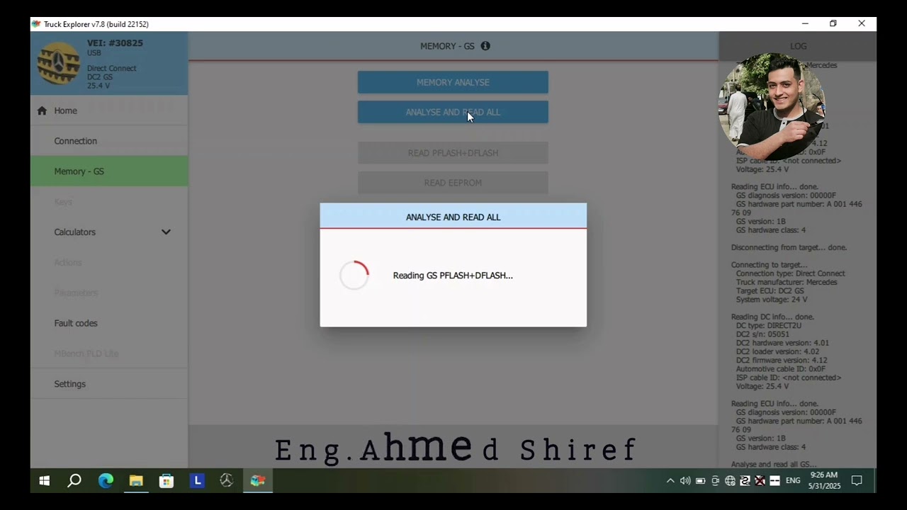Click '25.4 V' voltage in the header
Screen dimensions: 907x510
(98, 86)
